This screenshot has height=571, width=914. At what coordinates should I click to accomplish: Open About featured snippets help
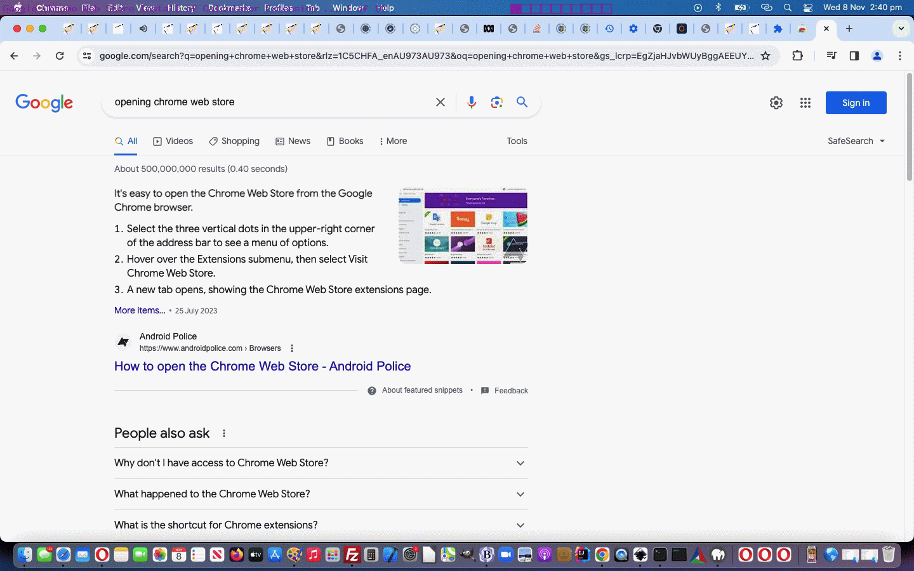coord(415,391)
